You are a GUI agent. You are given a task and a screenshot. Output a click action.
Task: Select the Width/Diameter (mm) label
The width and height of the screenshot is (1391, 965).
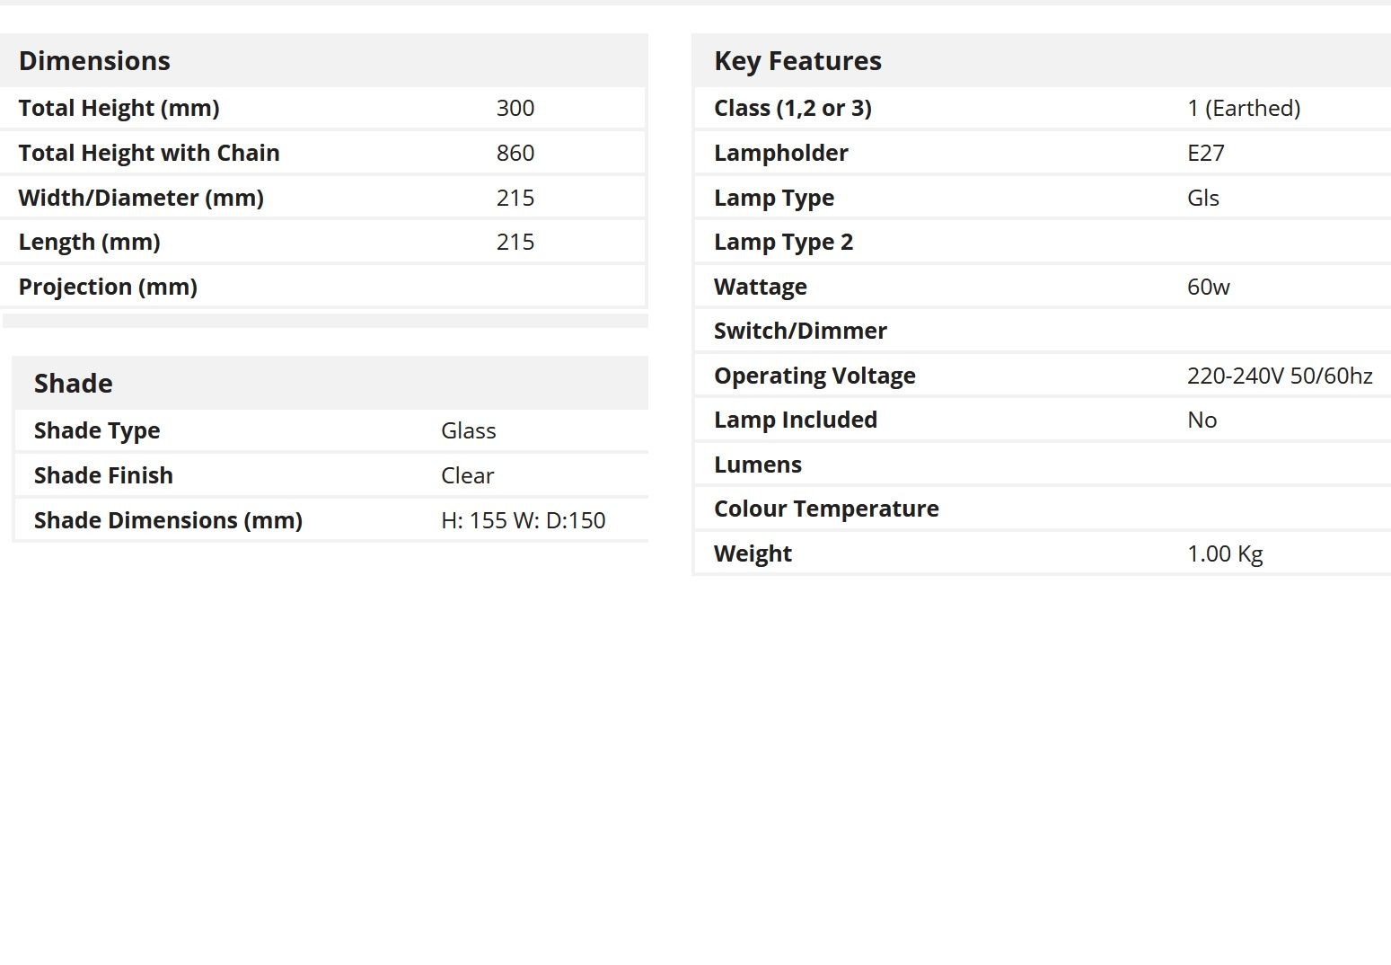pyautogui.click(x=141, y=198)
